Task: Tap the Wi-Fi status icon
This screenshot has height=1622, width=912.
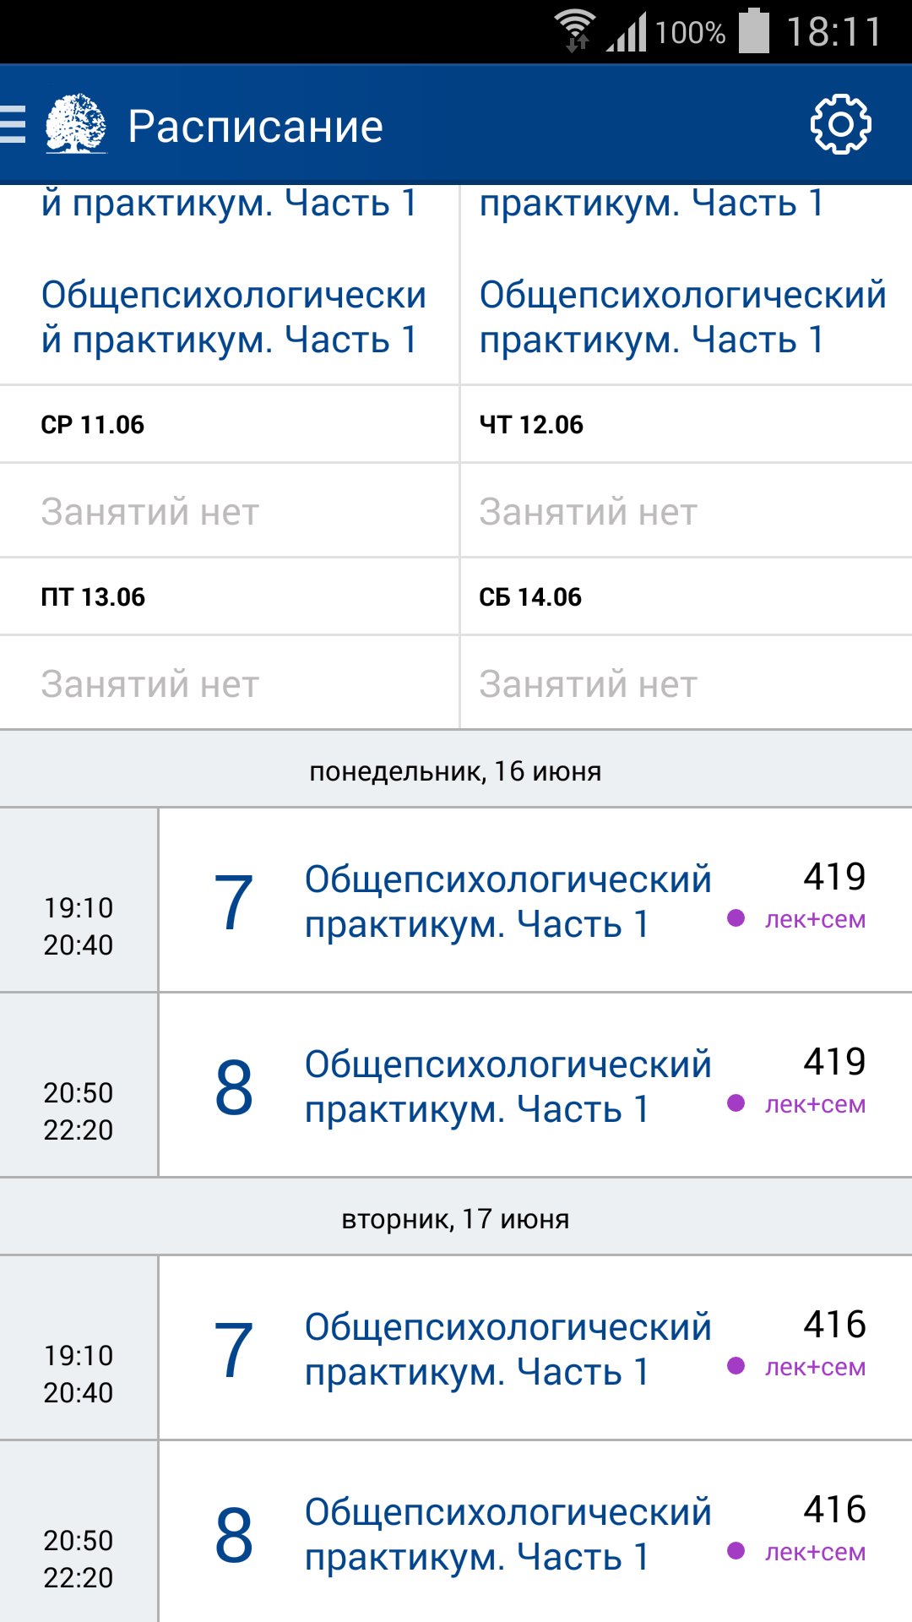Action: click(576, 32)
